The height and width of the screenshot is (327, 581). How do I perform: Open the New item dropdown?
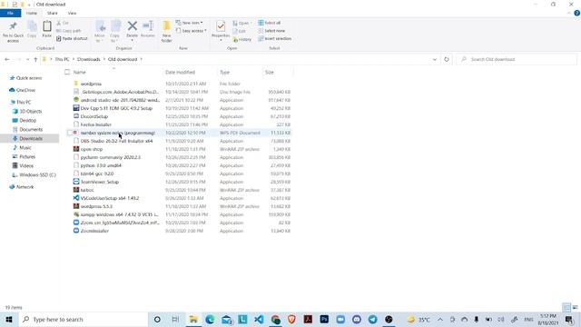pos(190,23)
